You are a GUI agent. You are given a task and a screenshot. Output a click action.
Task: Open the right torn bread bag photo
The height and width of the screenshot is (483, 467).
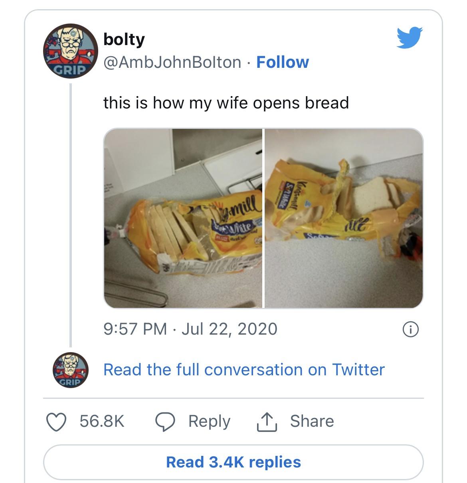pos(344,218)
